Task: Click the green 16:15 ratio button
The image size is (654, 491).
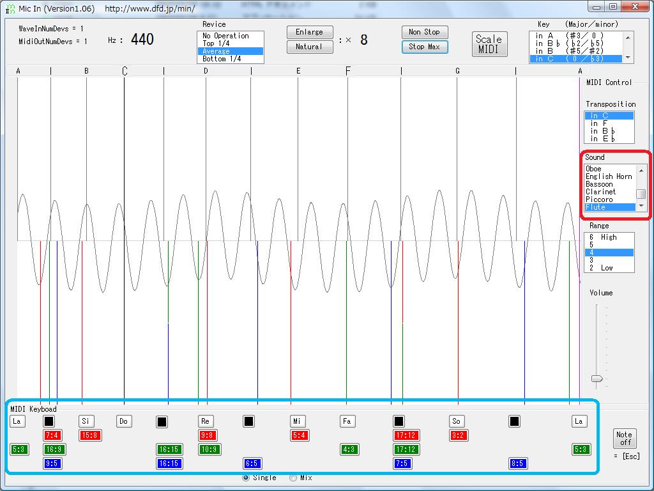Action: pos(169,449)
